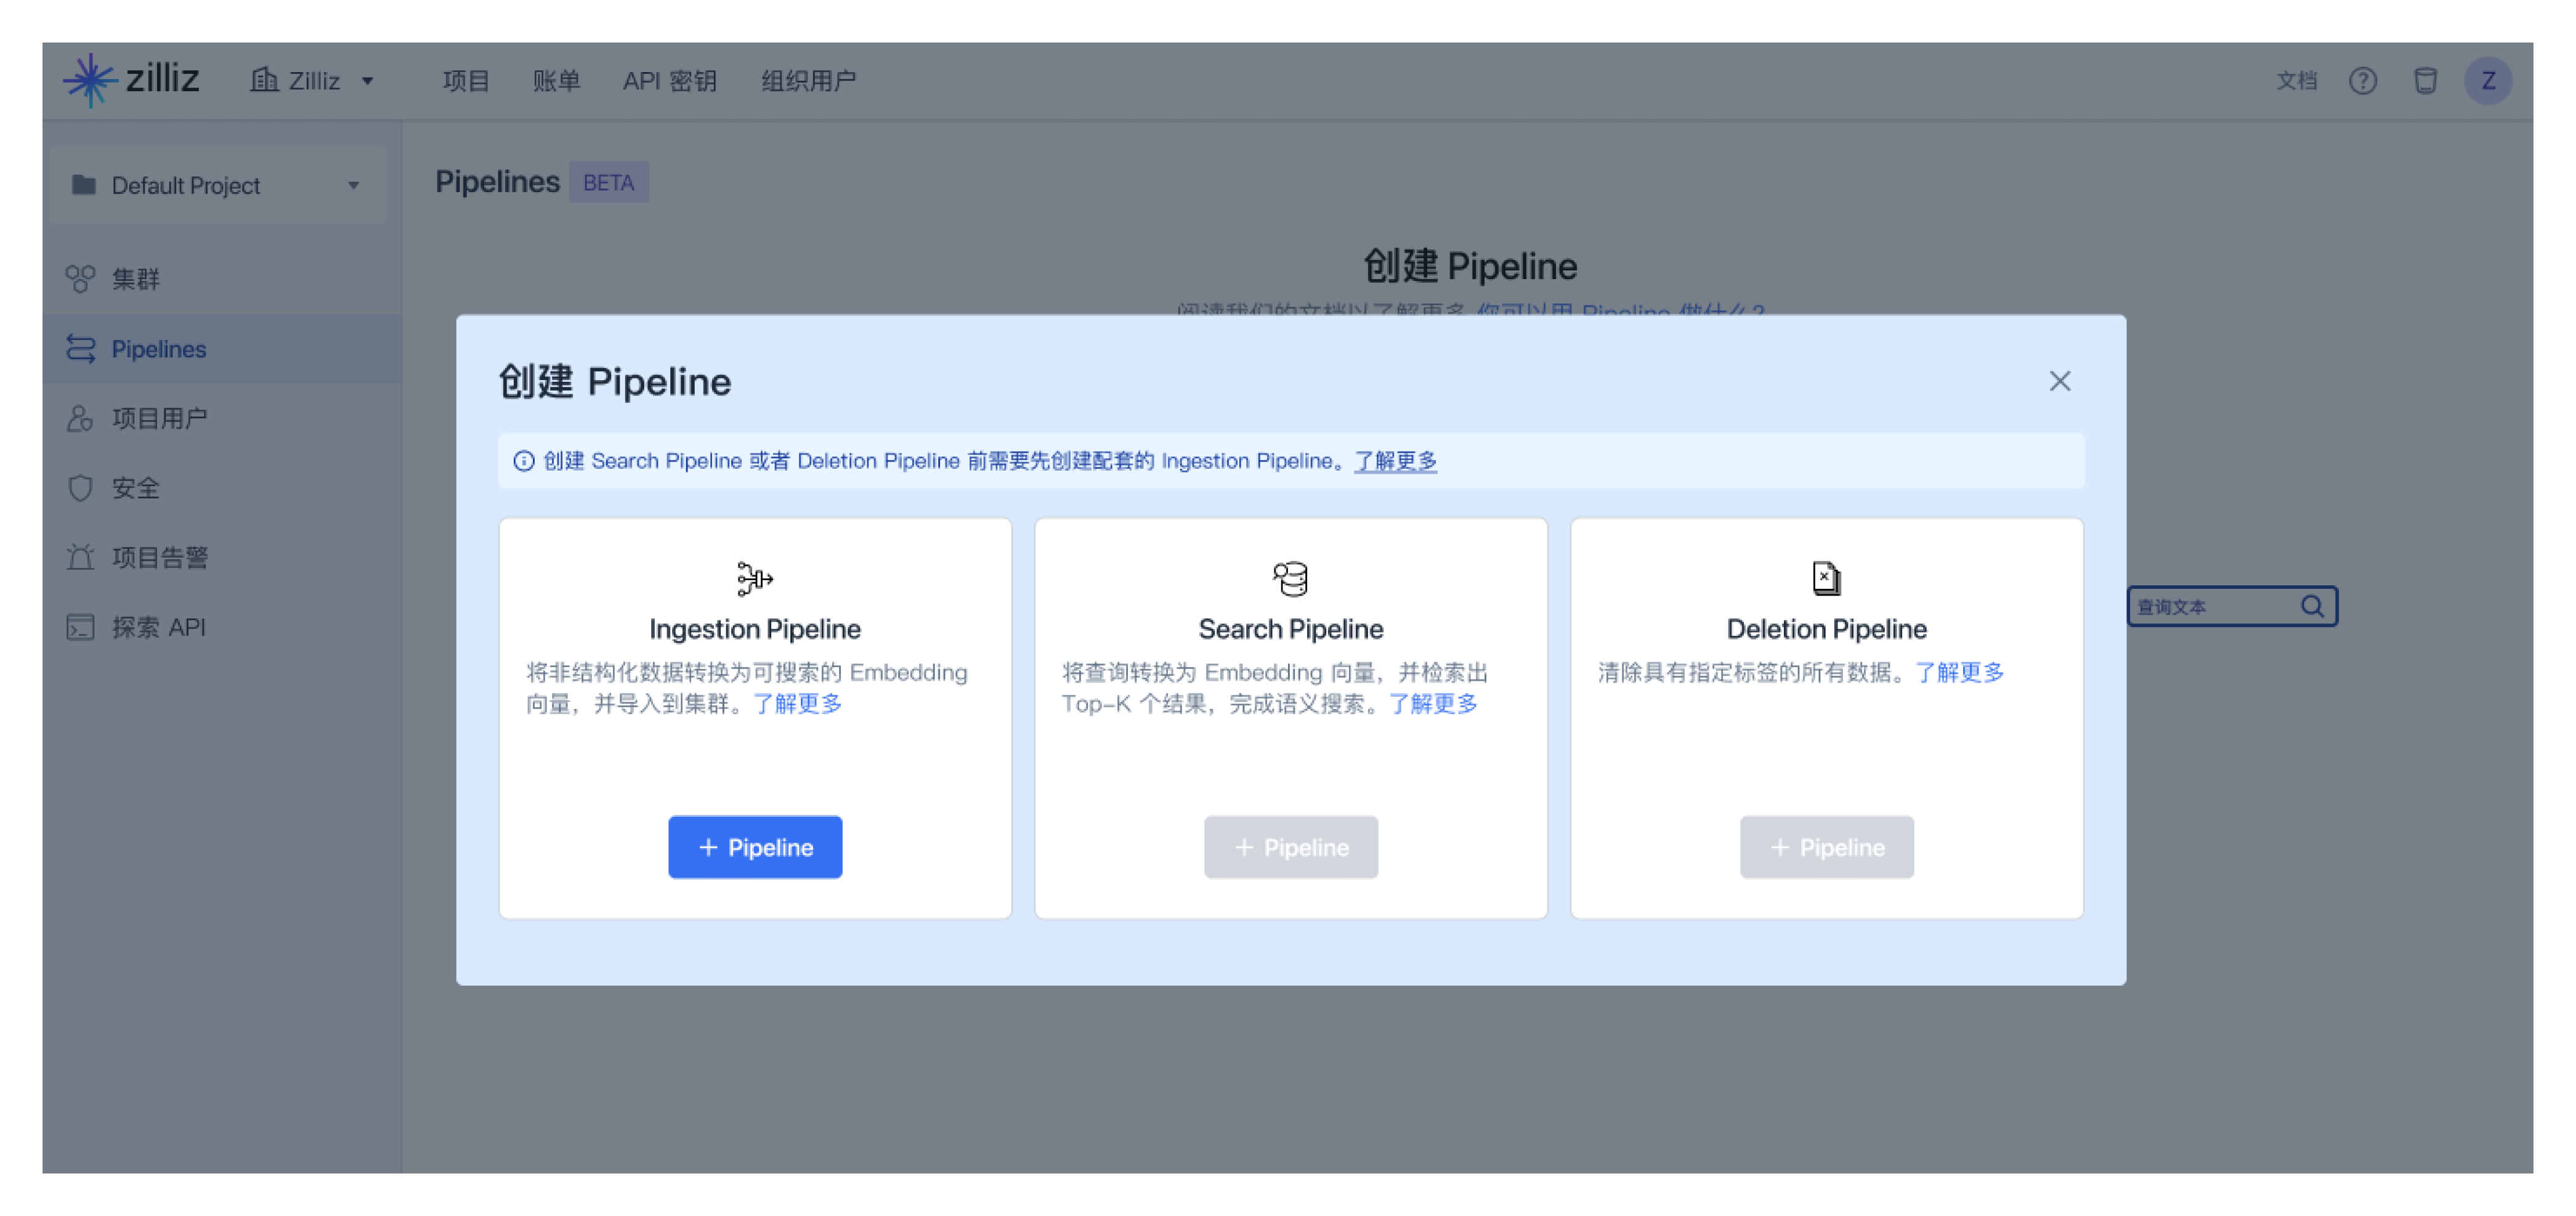
Task: Click + Pipeline button for Deletion Pipeline
Action: [1826, 847]
